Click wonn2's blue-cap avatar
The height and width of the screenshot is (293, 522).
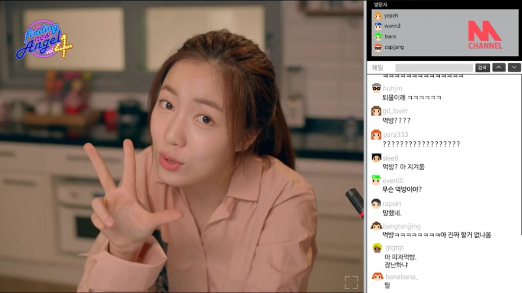click(378, 26)
